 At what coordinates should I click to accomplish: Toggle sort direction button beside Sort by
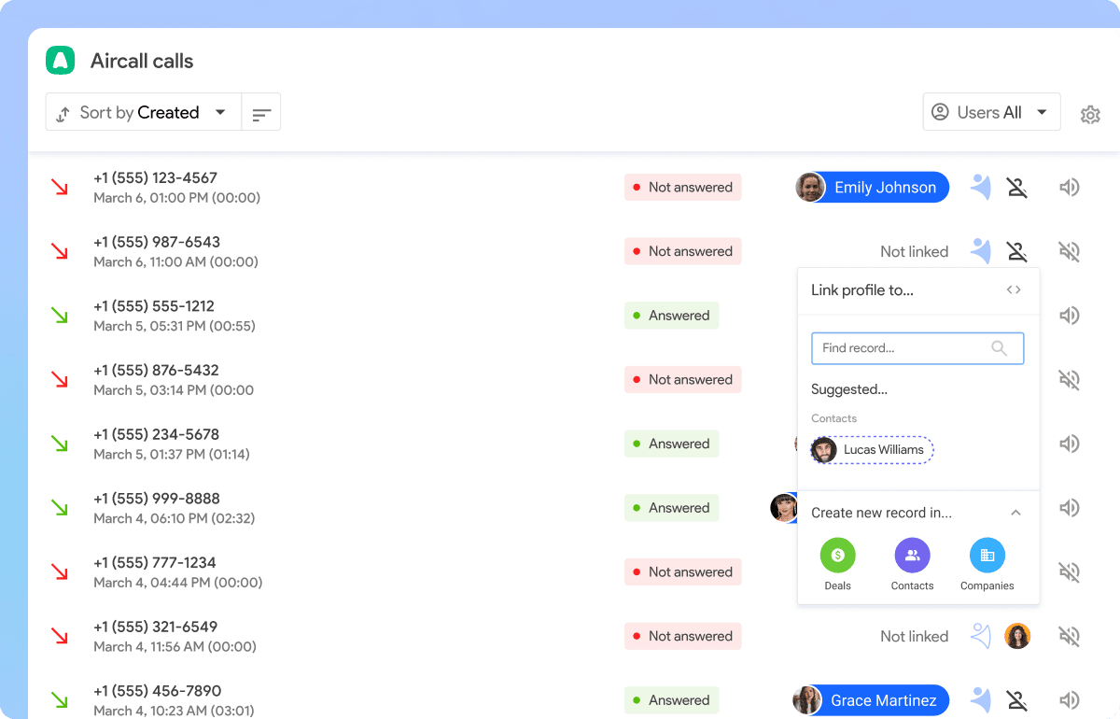point(261,113)
